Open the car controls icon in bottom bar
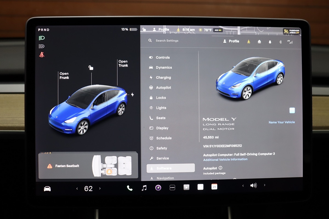Viewport: 329px width, 219px height. (x=47, y=189)
